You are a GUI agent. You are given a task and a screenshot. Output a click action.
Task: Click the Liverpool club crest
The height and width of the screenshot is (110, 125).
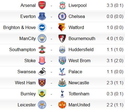click(x=62, y=5)
